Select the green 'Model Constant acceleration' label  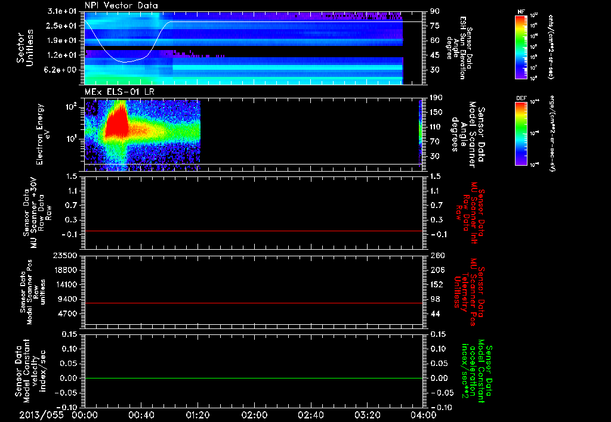[x=476, y=371]
